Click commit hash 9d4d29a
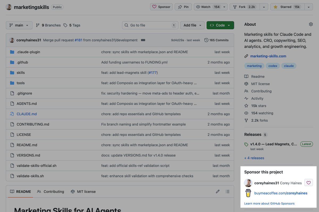This screenshot has height=212, width=319. 178,40
